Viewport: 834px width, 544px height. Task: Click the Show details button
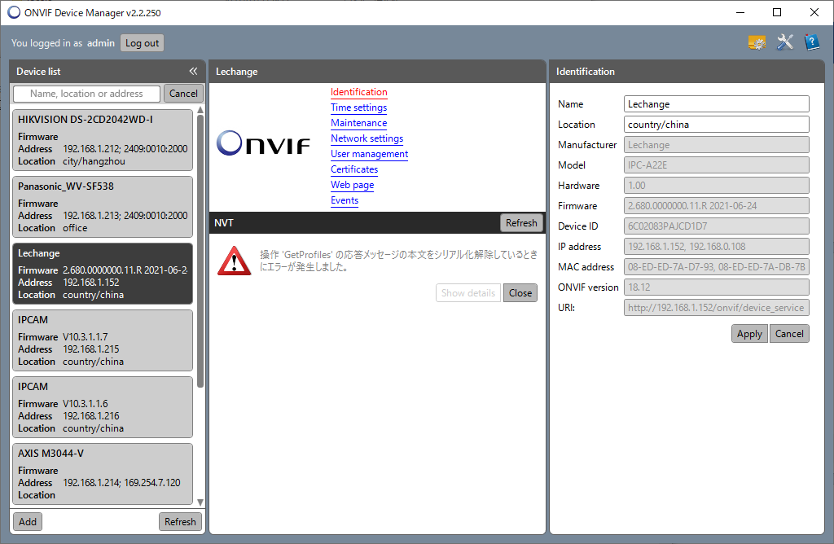point(468,293)
